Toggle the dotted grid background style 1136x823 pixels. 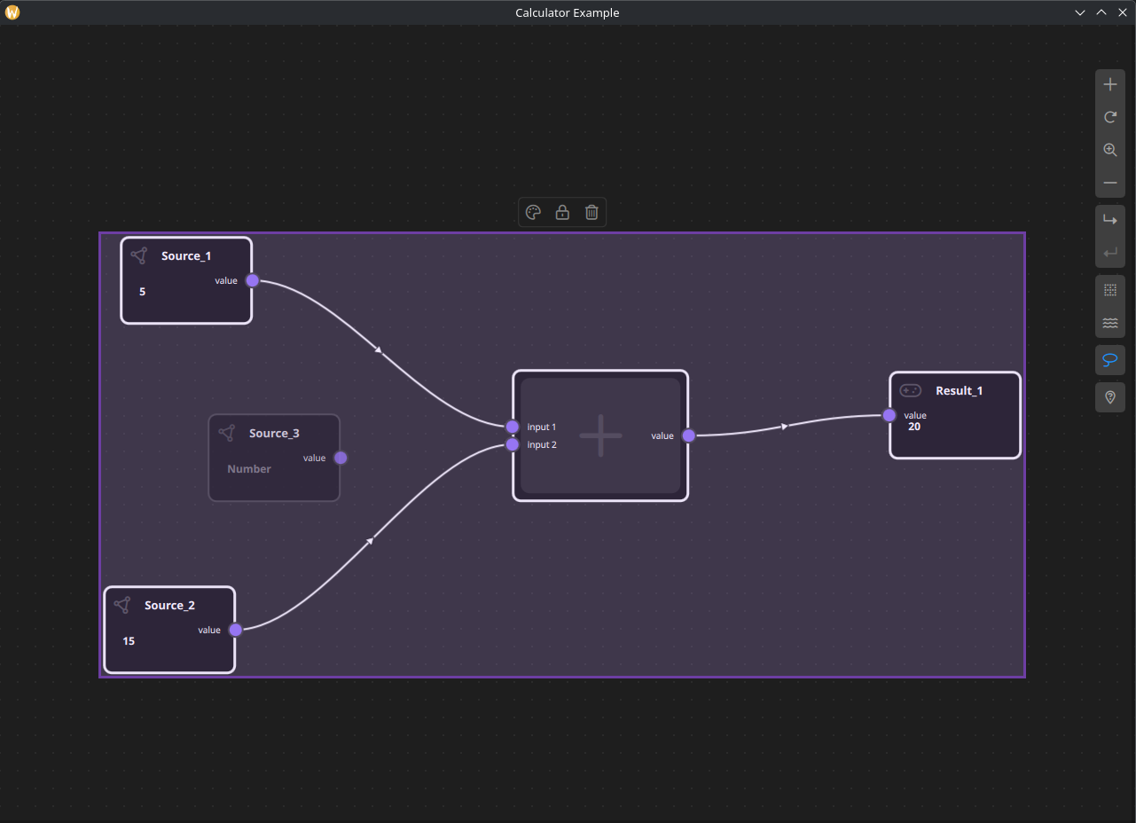[1109, 289]
